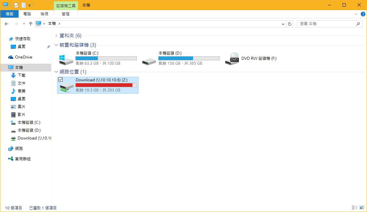Screen dimensions: 367x212
Task: Uncheck the Download (Z:) network drive checkbox
Action: point(61,80)
